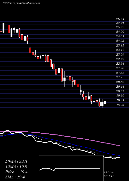Click the <<Live MACD label
Viewport: 129px width, 181px height.
[109, 174]
